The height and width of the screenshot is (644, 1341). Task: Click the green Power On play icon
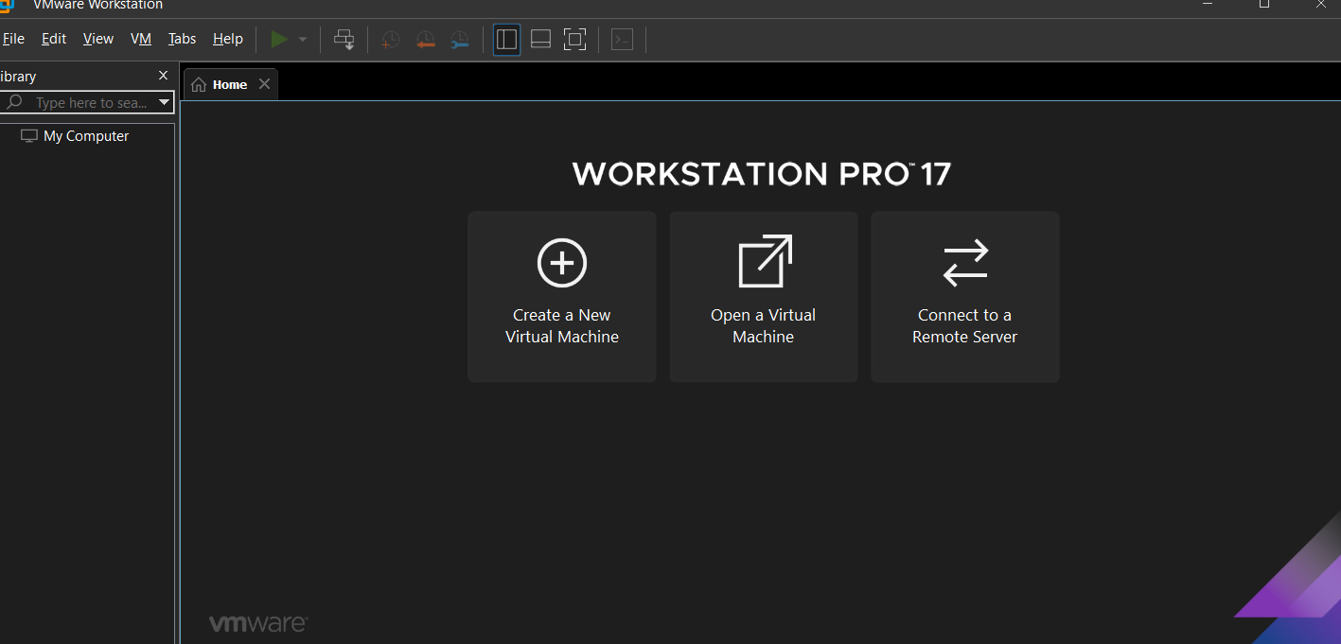point(279,39)
